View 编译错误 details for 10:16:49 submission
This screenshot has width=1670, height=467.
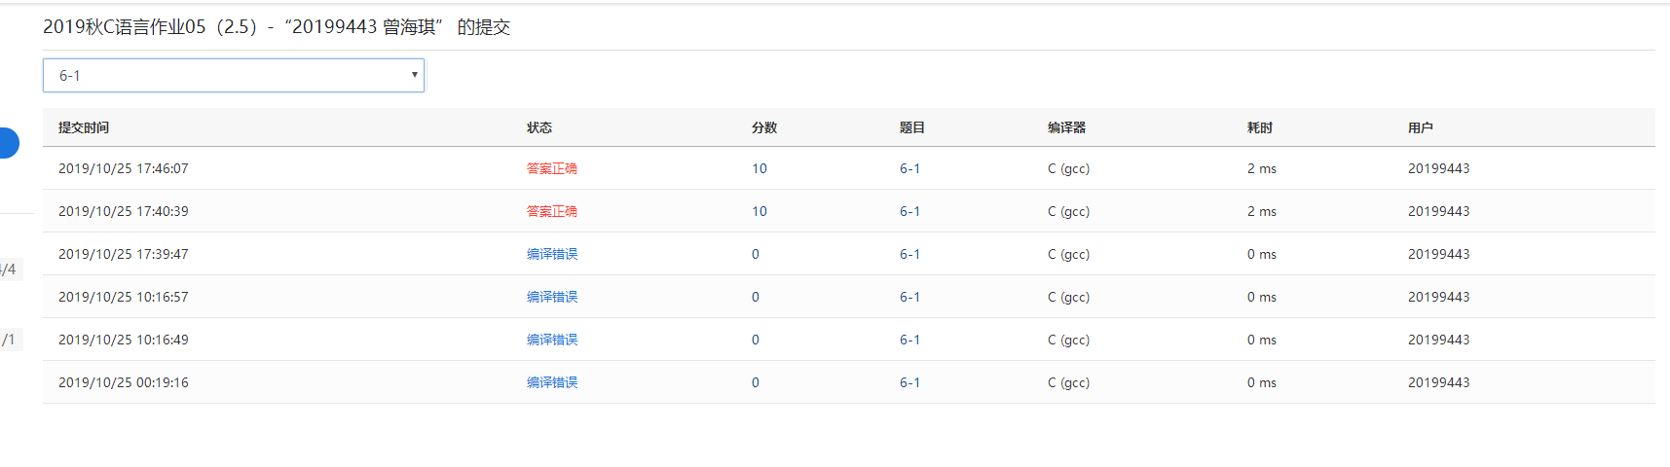tap(551, 340)
